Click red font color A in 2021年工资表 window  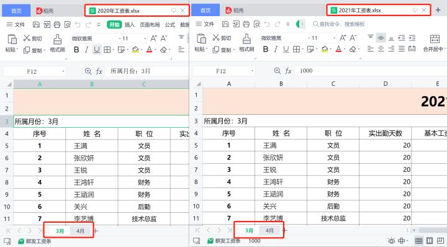[338, 49]
